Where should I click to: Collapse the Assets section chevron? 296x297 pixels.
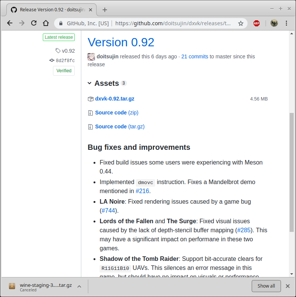tap(90, 83)
